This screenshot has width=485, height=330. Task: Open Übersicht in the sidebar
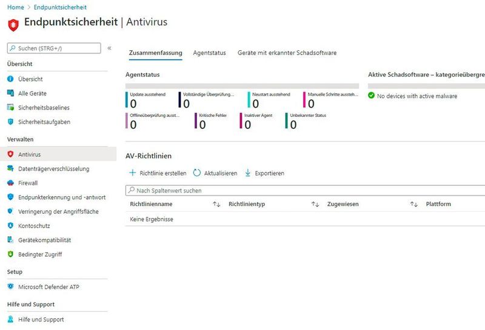point(30,79)
